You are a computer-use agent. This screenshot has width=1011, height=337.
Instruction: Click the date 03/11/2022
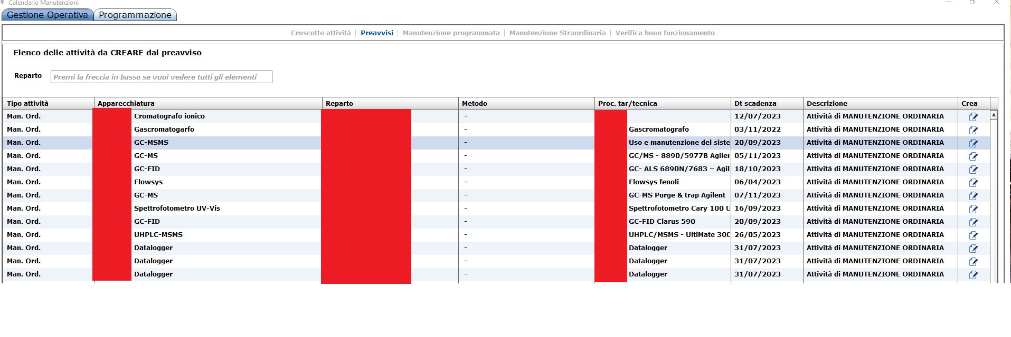click(757, 130)
